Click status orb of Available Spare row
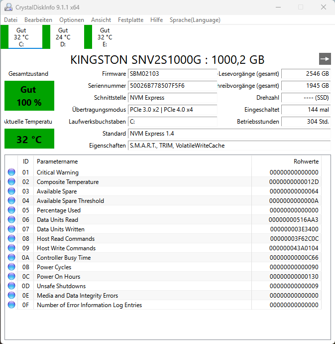Image resolution: width=335 pixels, height=344 pixels. 11,191
